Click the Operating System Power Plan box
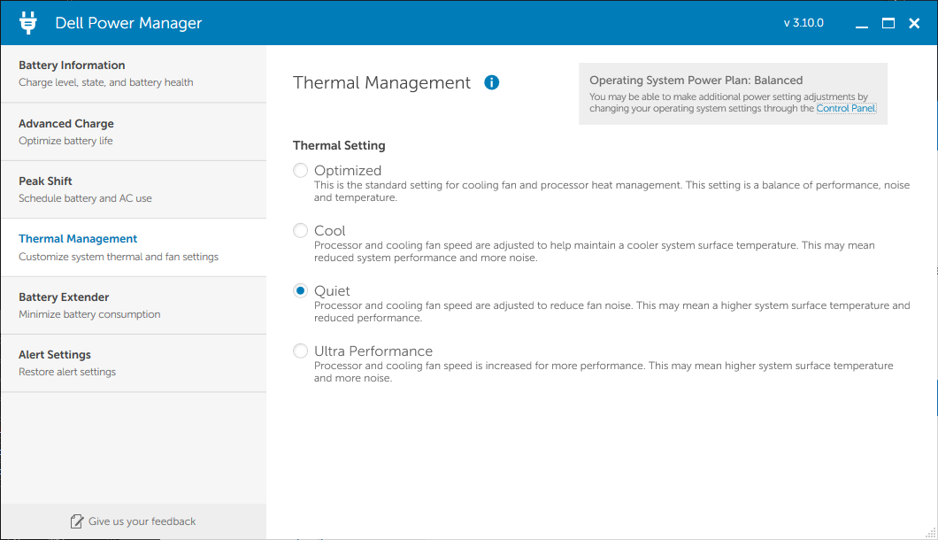The width and height of the screenshot is (938, 540). [733, 93]
